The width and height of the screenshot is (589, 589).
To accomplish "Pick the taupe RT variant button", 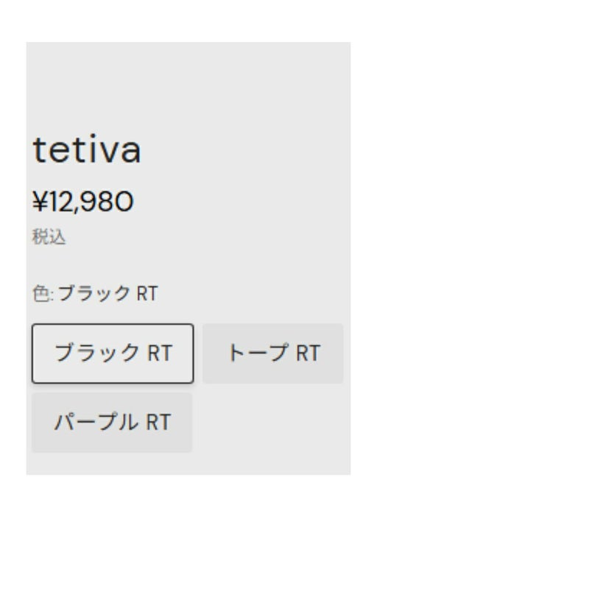I will 272,353.
